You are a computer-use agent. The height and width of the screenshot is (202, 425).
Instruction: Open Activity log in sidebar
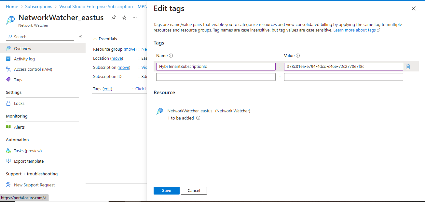point(24,59)
